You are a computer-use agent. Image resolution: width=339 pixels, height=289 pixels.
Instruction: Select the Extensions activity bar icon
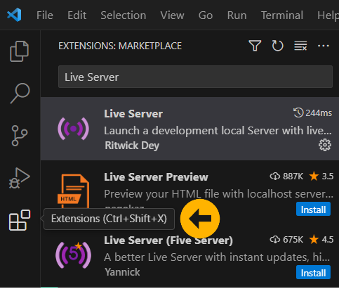click(x=20, y=220)
